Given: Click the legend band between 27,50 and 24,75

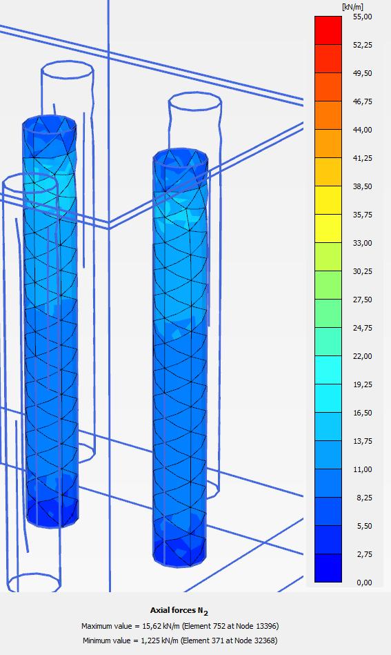Looking at the screenshot, I should coord(328,314).
